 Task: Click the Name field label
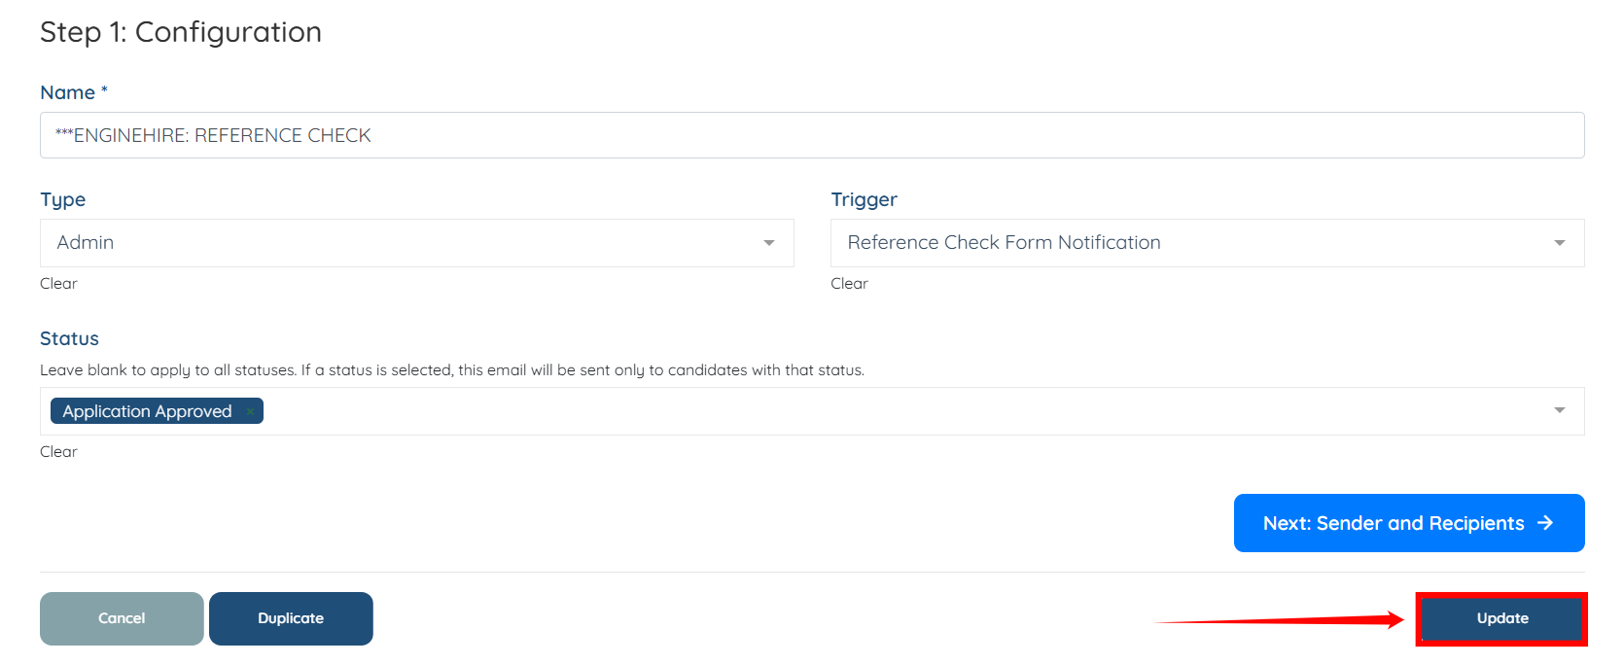(67, 92)
